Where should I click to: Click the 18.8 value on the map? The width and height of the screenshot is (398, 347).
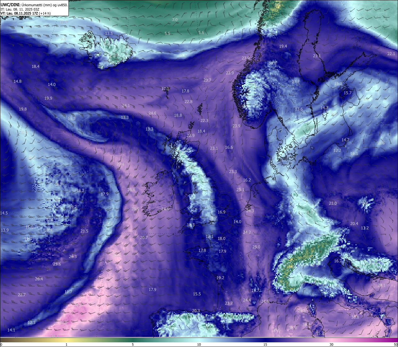click(x=178, y=115)
